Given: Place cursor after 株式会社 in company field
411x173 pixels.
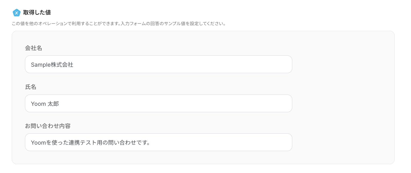Looking at the screenshot, I should tap(74, 65).
